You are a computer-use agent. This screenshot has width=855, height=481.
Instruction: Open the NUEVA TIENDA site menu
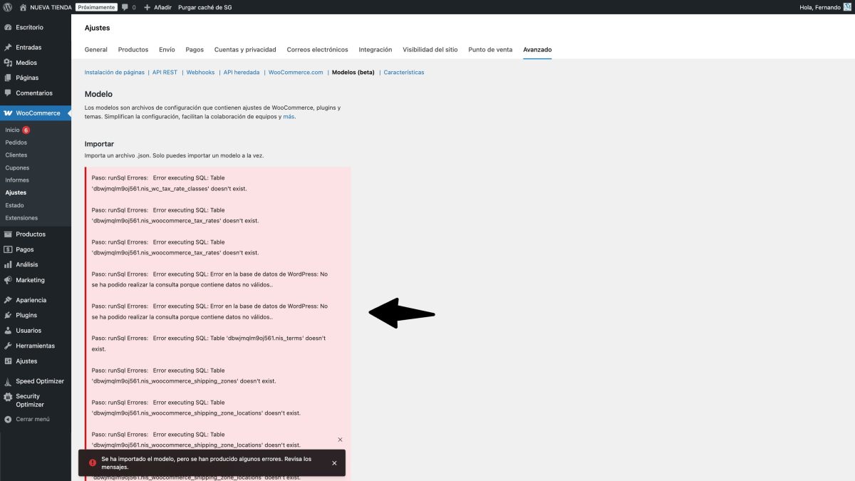coord(49,7)
